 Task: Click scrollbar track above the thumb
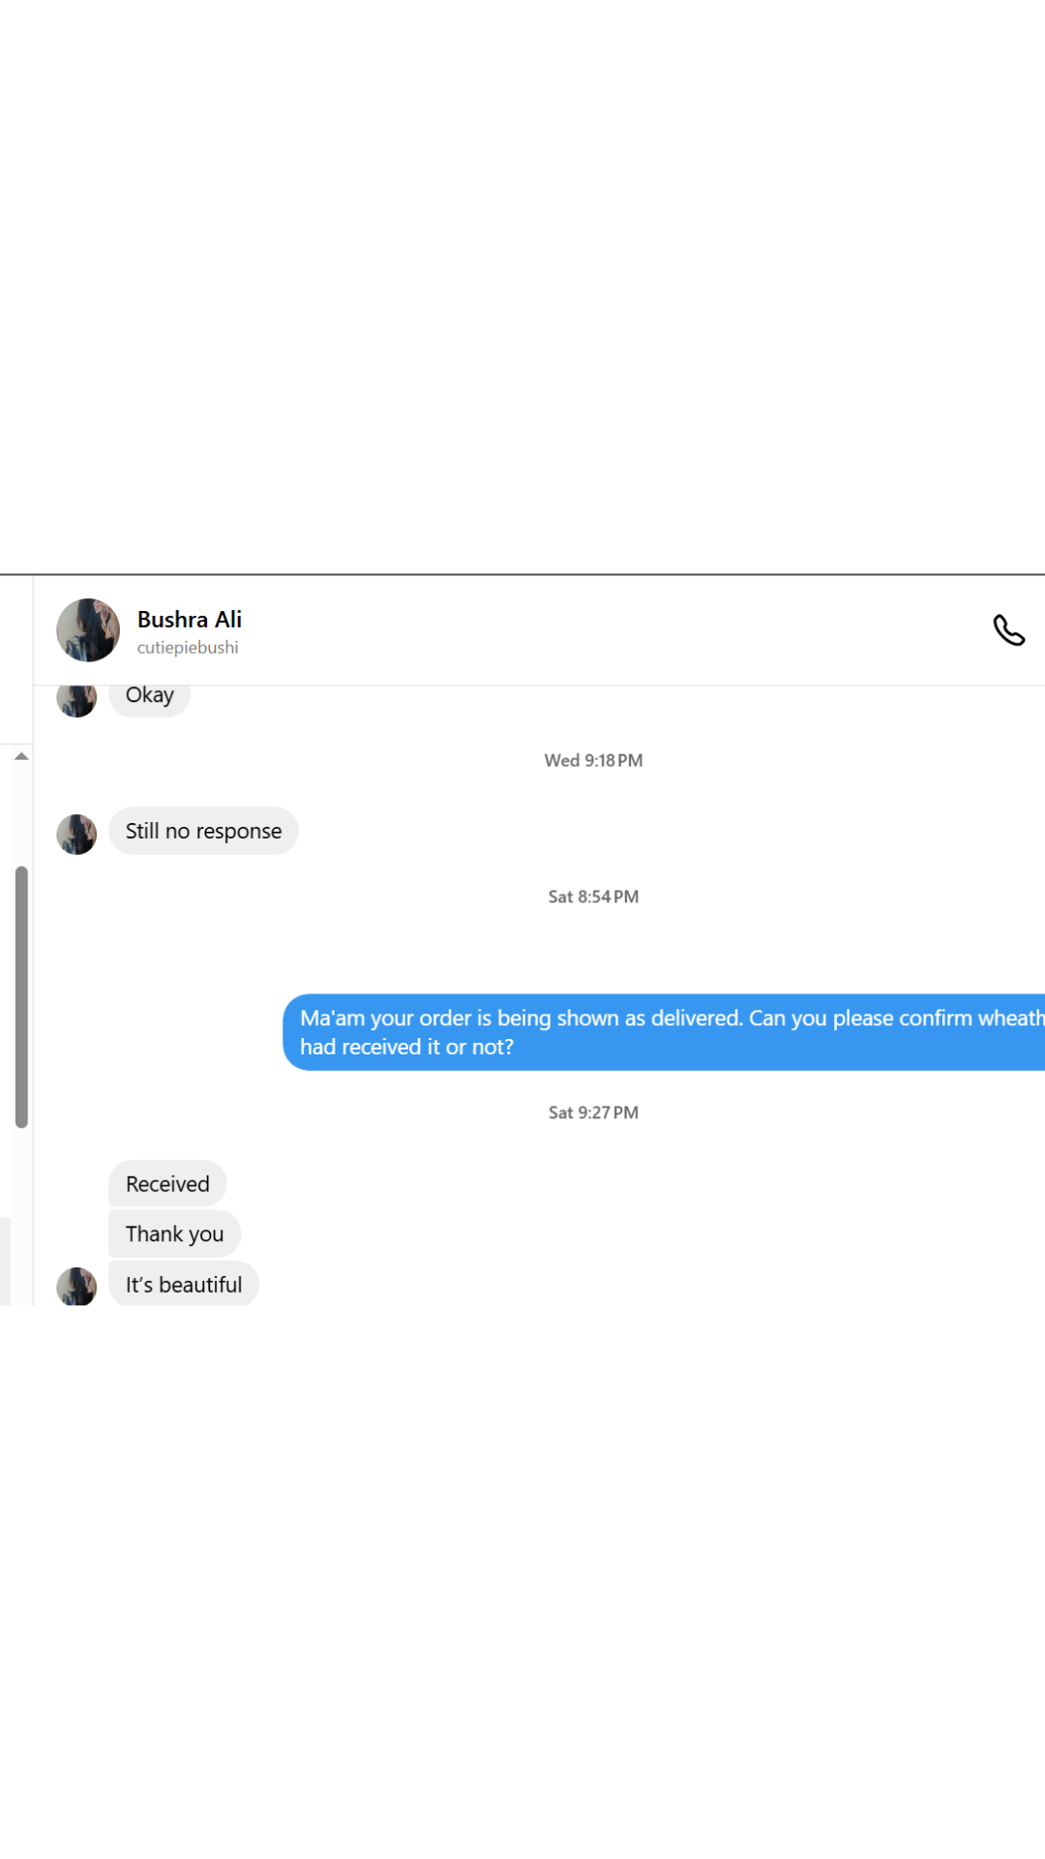[x=21, y=813]
